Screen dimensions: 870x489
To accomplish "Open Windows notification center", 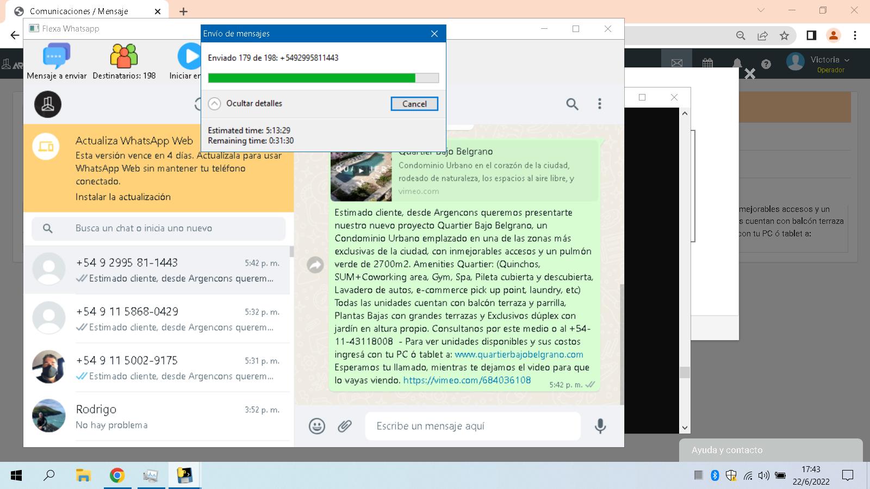I will [848, 476].
